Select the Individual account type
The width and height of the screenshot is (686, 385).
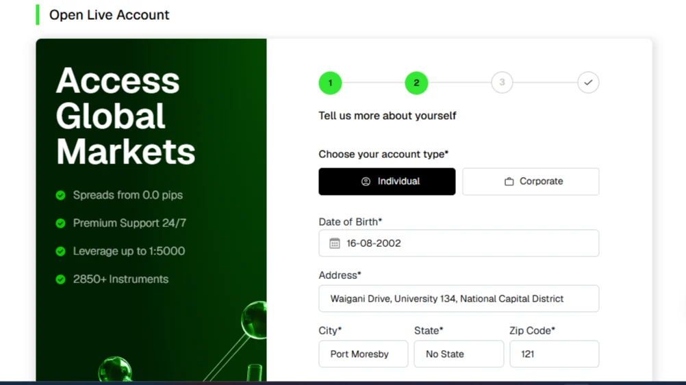pyautogui.click(x=387, y=181)
